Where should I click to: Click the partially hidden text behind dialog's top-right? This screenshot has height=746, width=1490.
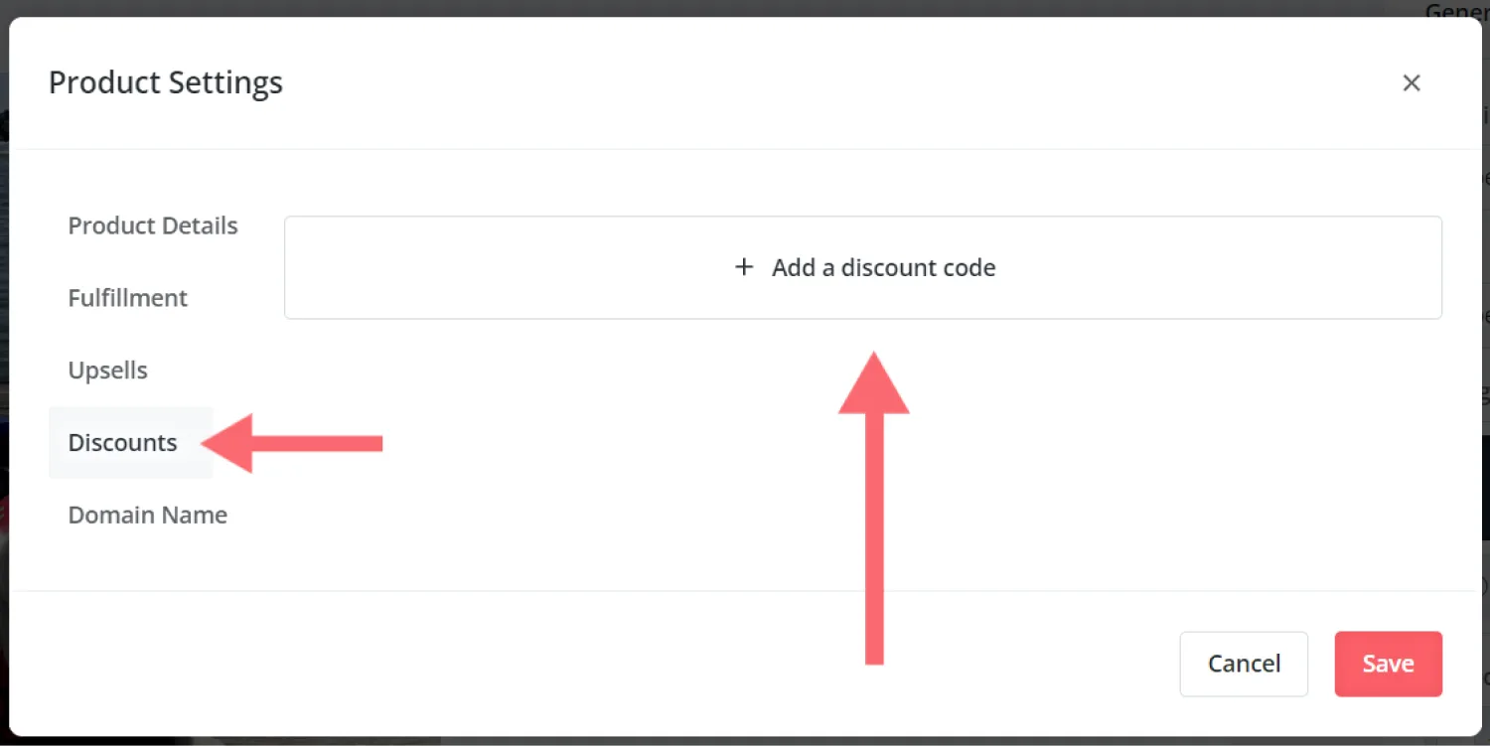click(x=1455, y=10)
